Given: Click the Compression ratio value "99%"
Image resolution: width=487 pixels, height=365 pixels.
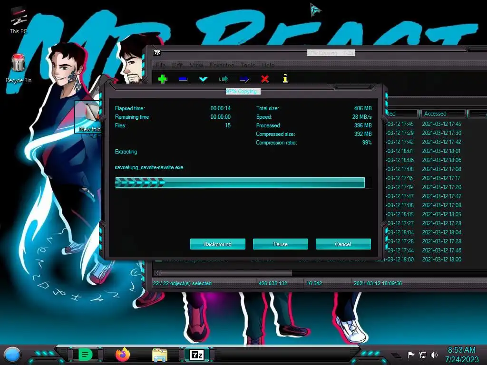Looking at the screenshot, I should (367, 143).
